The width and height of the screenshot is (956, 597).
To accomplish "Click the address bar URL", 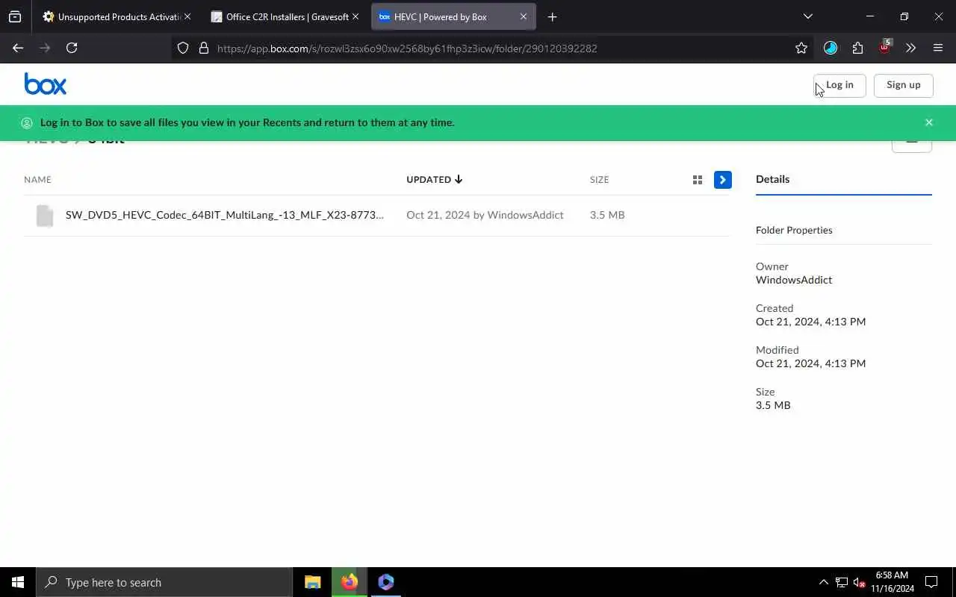I will click(x=407, y=49).
